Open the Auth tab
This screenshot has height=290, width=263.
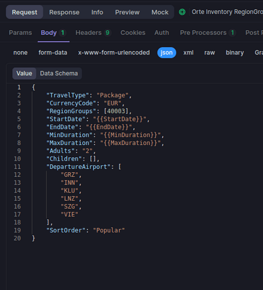(162, 32)
